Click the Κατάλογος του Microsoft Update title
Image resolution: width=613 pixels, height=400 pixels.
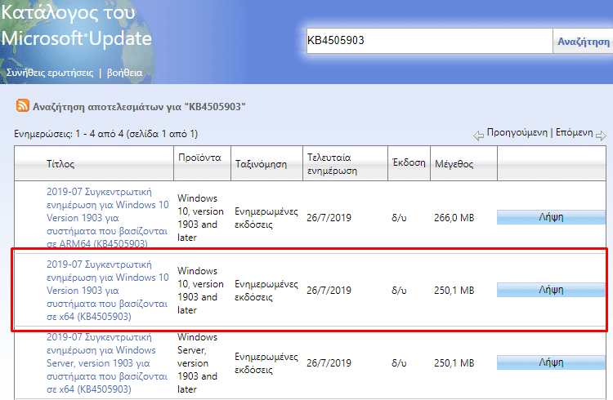pos(76,25)
